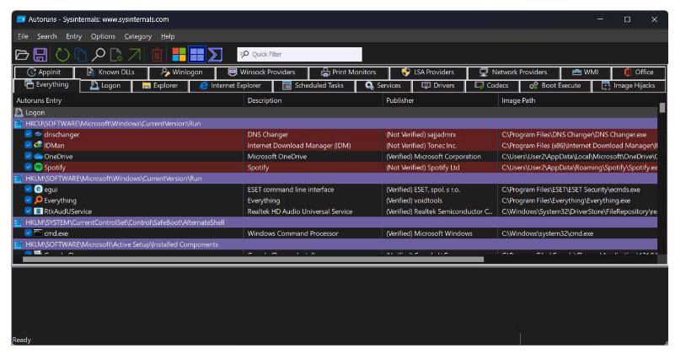Click the colorful Windows logo filter icon
Image resolution: width=686 pixels, height=359 pixels.
point(178,54)
